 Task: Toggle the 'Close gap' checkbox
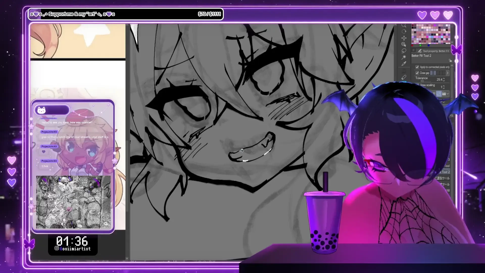tap(417, 73)
